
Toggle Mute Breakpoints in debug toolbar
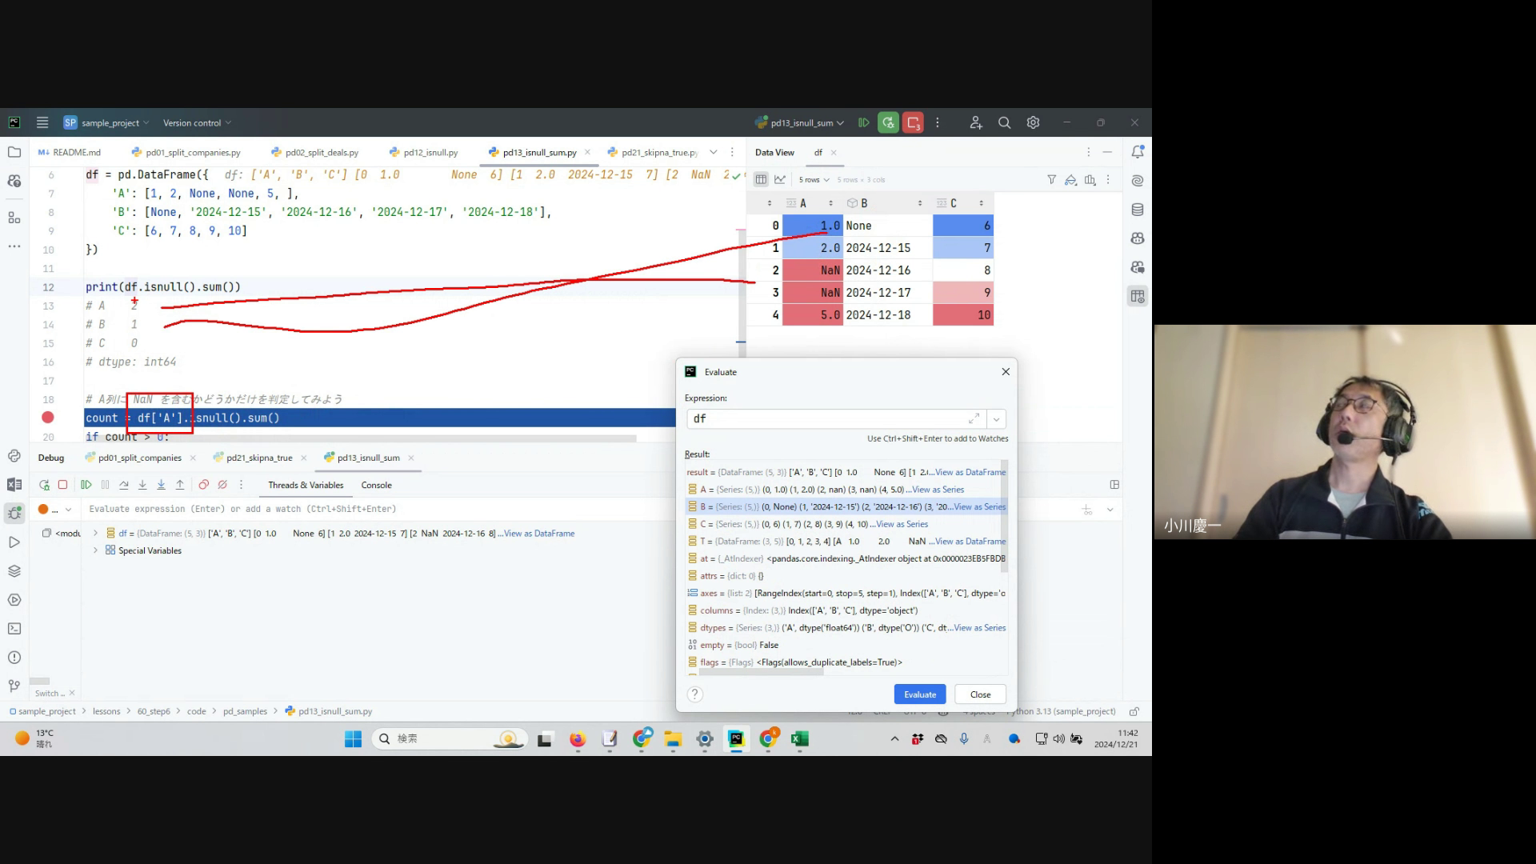(x=222, y=485)
